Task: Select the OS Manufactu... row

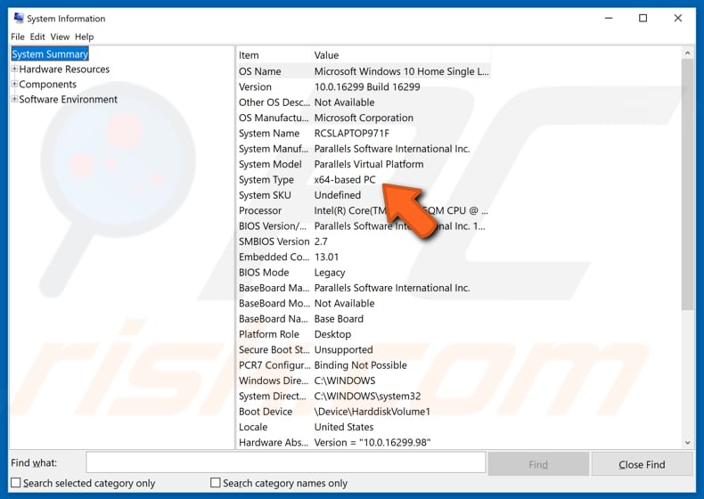Action: pyautogui.click(x=364, y=118)
